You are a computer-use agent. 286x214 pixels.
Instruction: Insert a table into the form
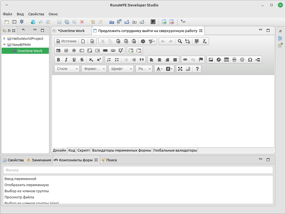coord(227,60)
